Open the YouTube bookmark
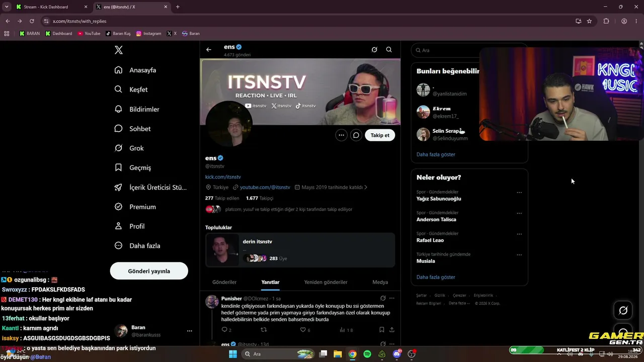The image size is (644, 362). (x=89, y=34)
